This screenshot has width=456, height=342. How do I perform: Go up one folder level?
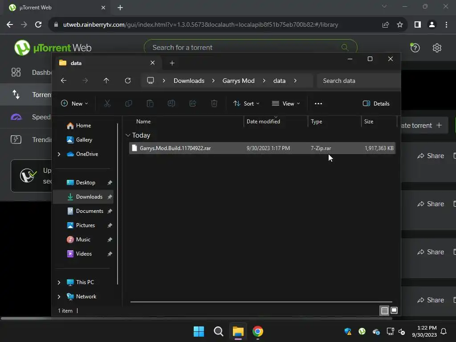(x=106, y=81)
